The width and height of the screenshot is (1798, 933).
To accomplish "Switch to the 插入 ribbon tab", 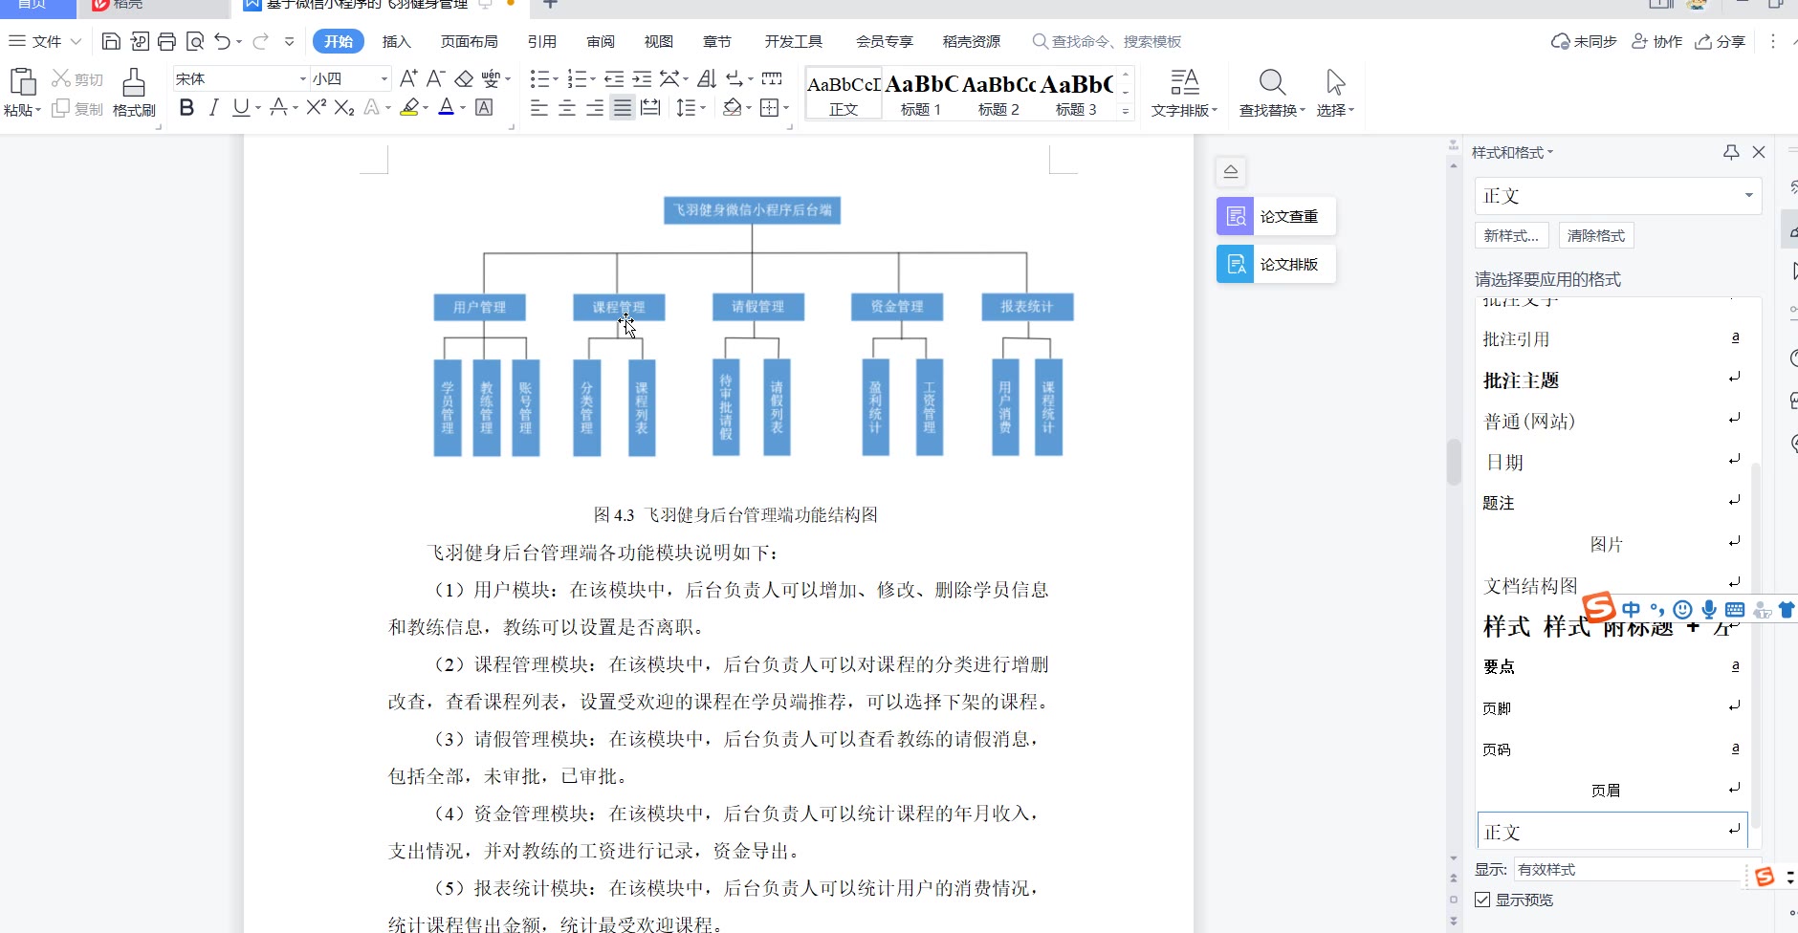I will pyautogui.click(x=396, y=41).
